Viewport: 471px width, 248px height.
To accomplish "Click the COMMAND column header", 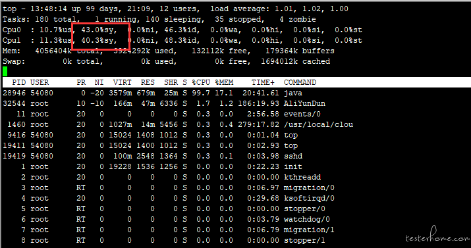I will coord(300,82).
